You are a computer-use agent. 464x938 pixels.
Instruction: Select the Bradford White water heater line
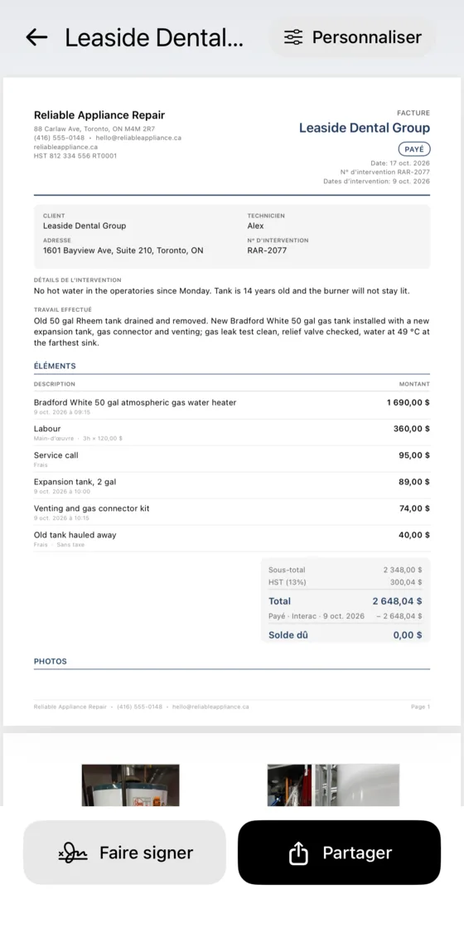[x=231, y=406]
